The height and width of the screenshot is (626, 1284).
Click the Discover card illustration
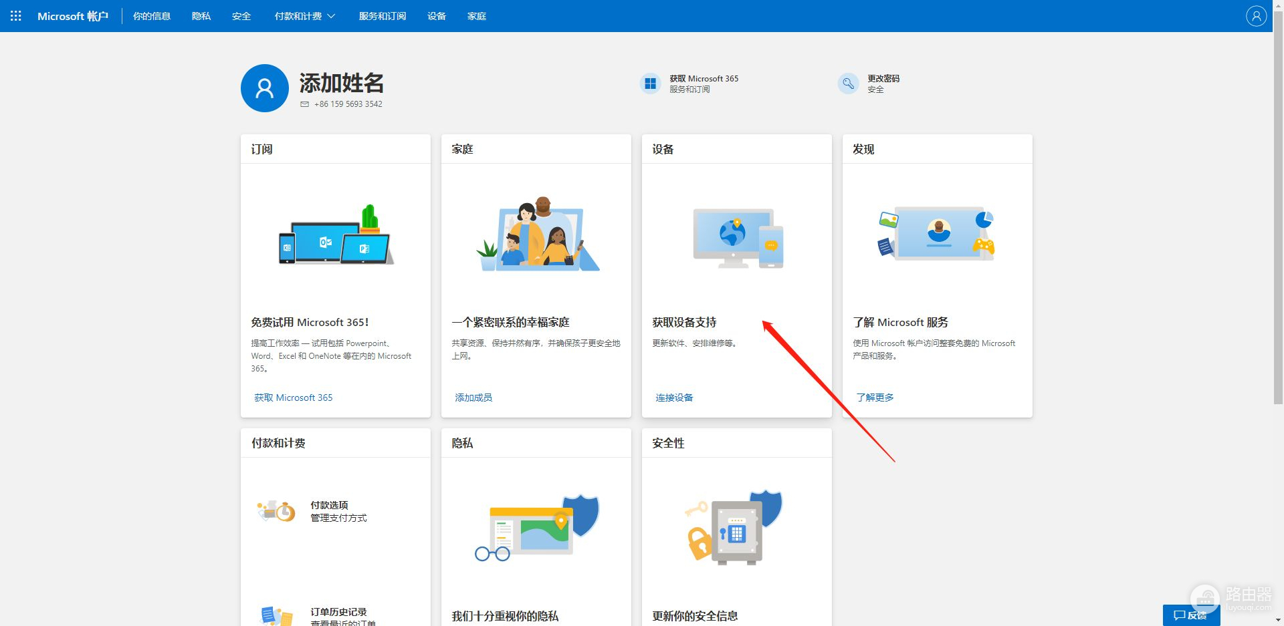point(936,234)
